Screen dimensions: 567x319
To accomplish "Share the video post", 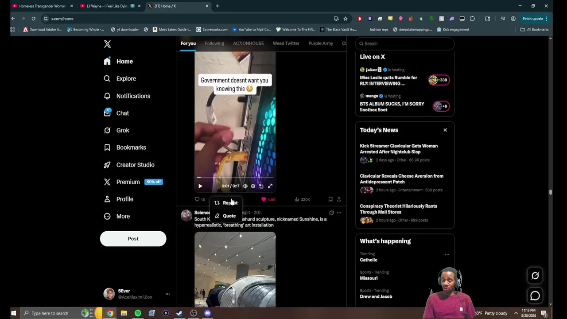I will pyautogui.click(x=339, y=199).
